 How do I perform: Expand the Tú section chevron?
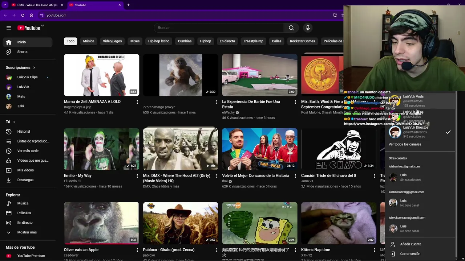pyautogui.click(x=14, y=122)
